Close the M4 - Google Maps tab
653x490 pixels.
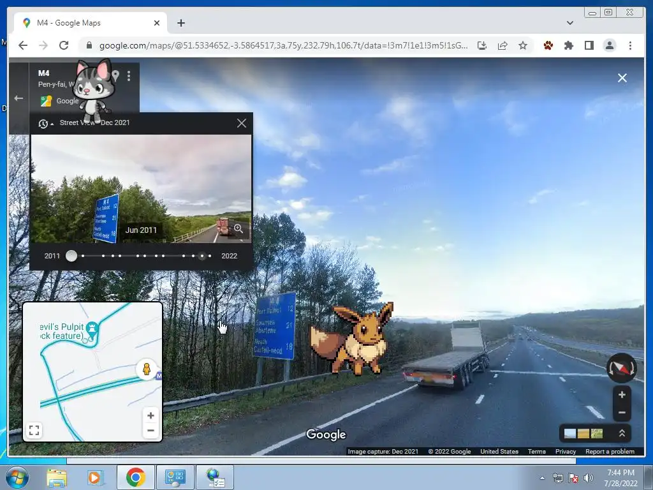point(157,23)
